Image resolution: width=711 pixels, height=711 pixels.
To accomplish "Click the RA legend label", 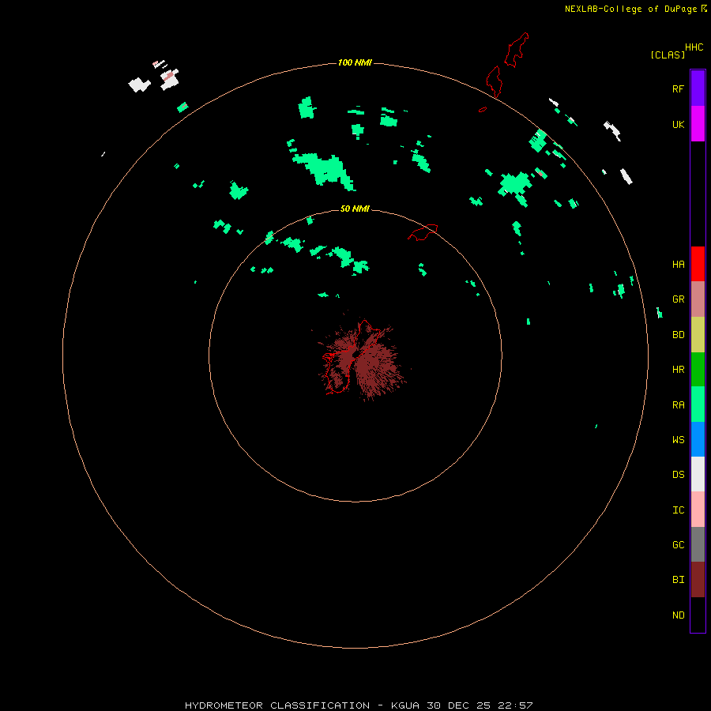I will (678, 405).
